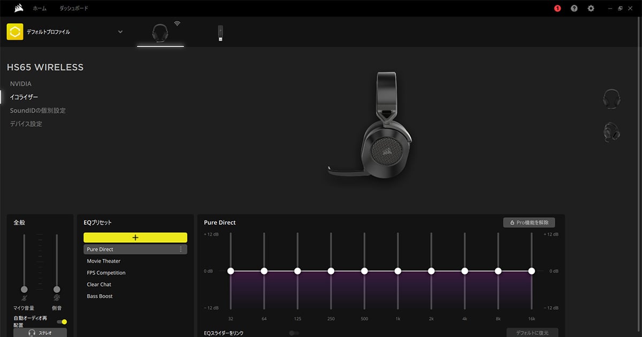Click the Pro feature unlock button
This screenshot has height=337, width=642.
click(x=529, y=222)
